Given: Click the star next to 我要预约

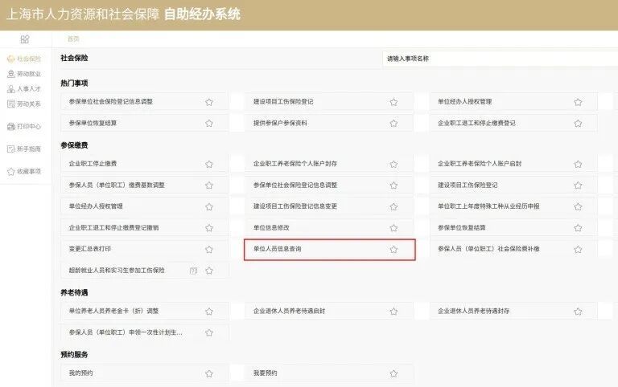Looking at the screenshot, I should 393,373.
